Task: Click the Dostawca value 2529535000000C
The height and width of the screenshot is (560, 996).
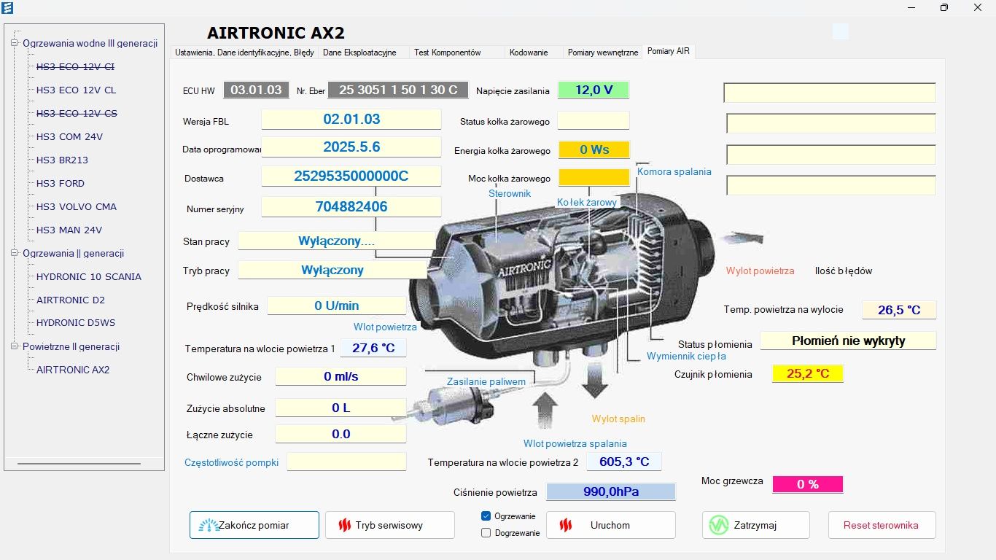Action: 351,176
